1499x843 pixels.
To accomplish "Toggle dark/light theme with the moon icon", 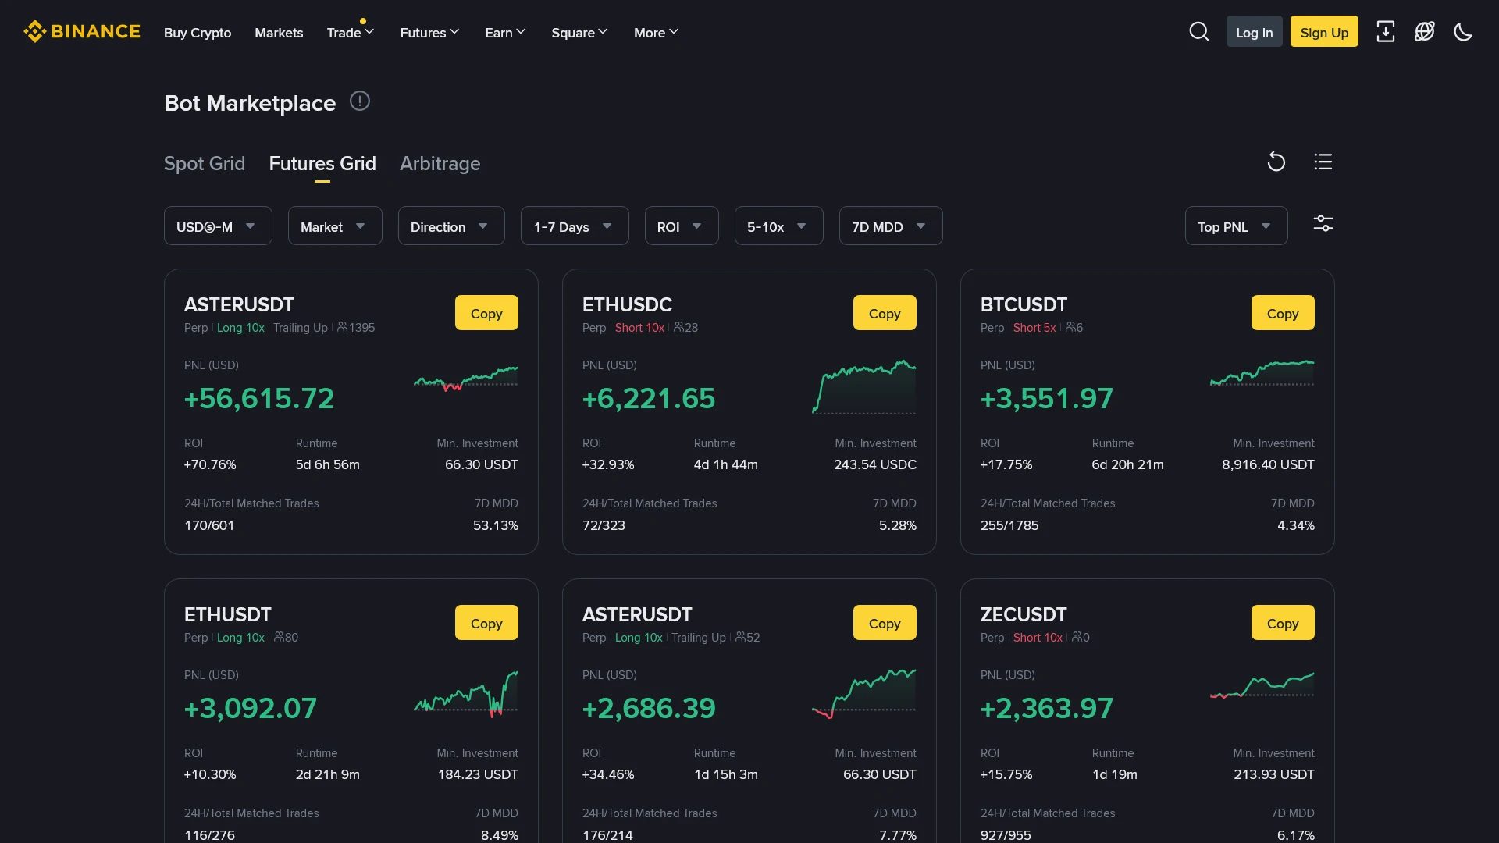I will pos(1463,31).
